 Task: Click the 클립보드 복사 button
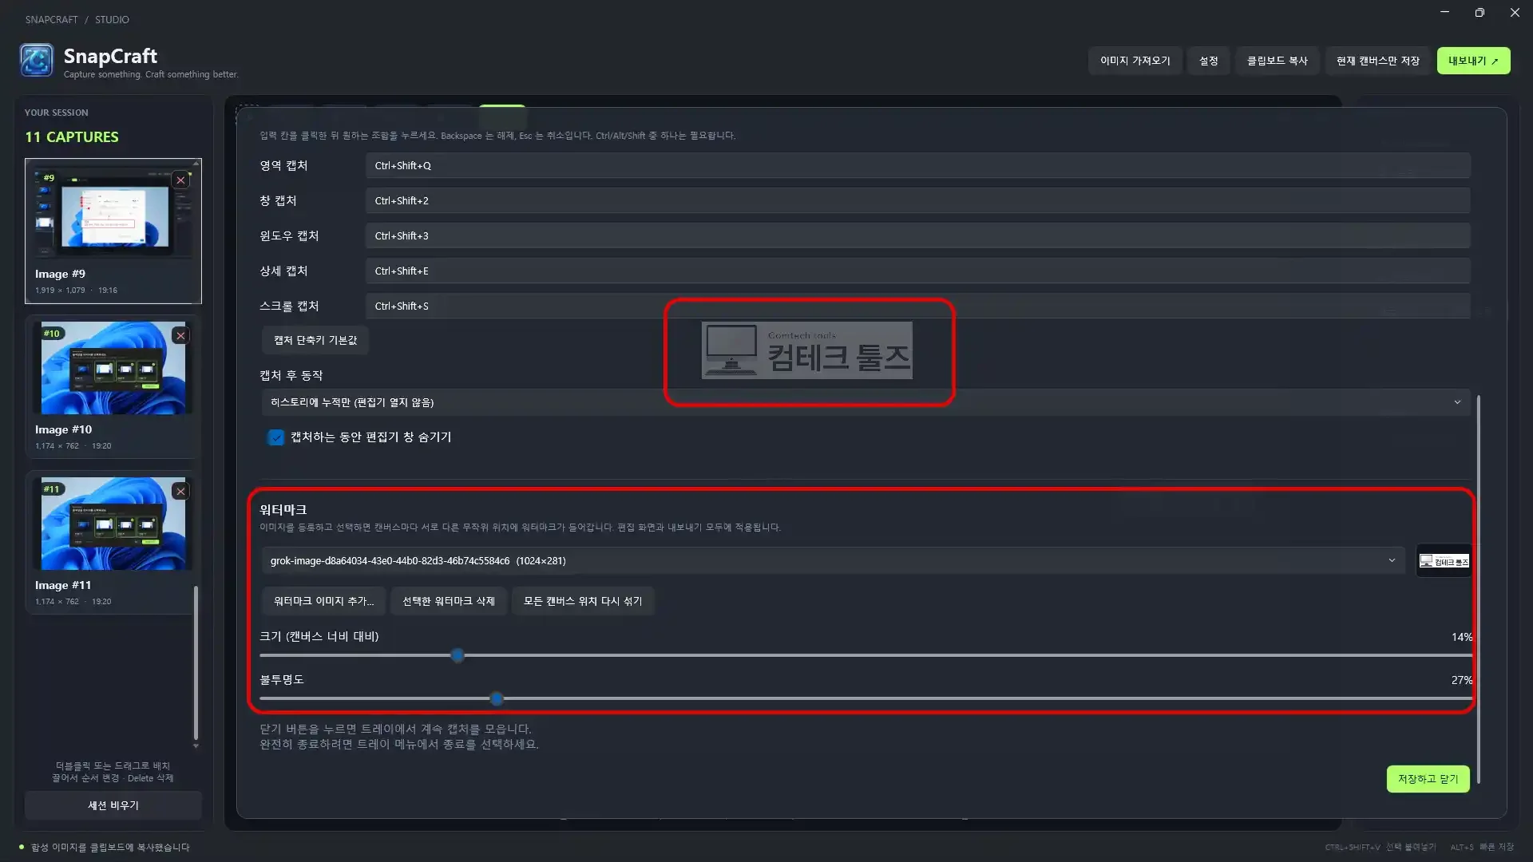[1277, 61]
